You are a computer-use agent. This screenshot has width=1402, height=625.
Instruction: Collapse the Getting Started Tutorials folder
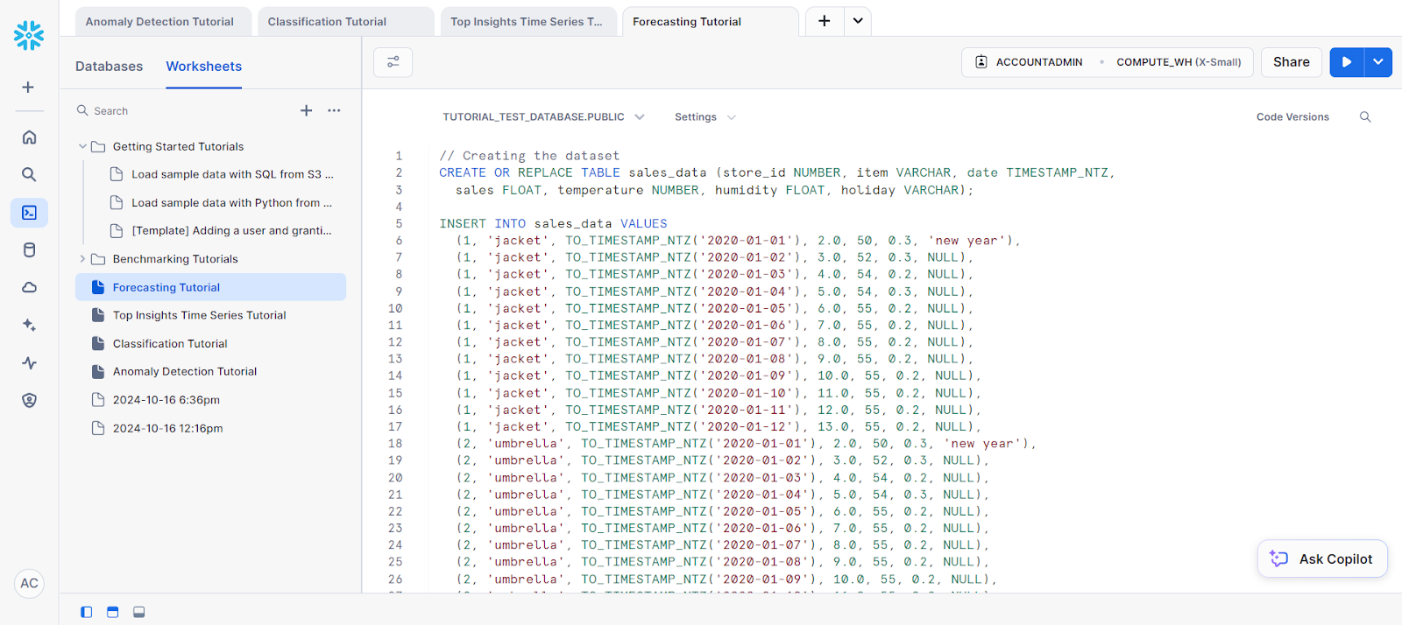click(82, 147)
